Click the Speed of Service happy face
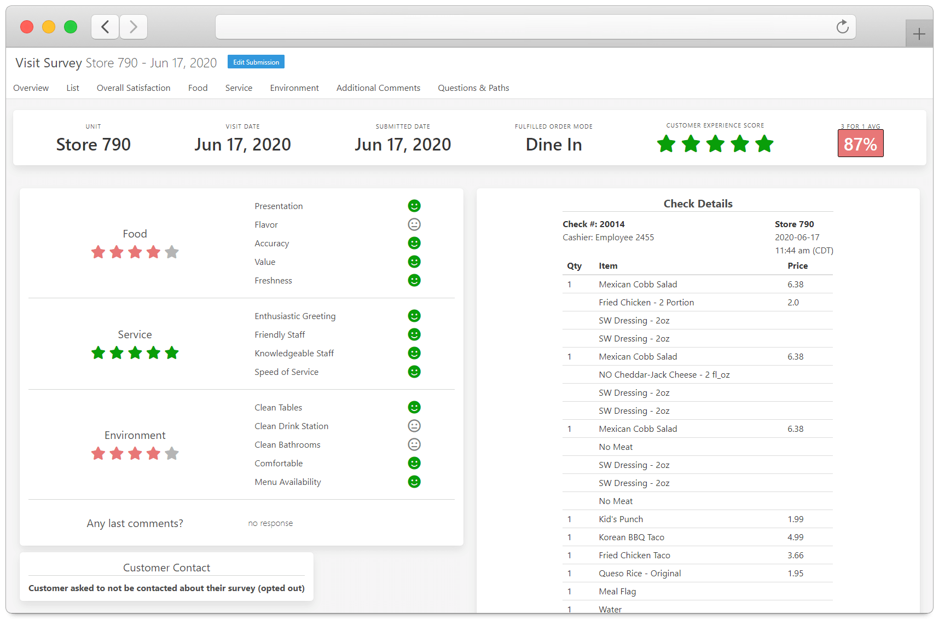Viewport: 939px width, 619px height. (x=414, y=372)
